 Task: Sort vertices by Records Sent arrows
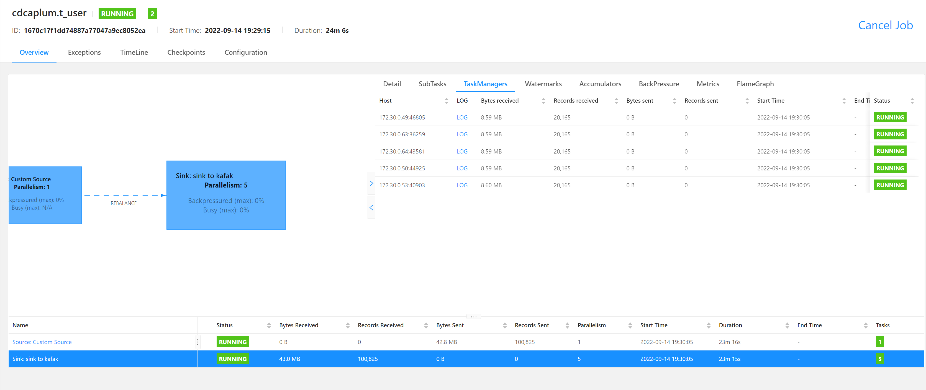coord(567,325)
